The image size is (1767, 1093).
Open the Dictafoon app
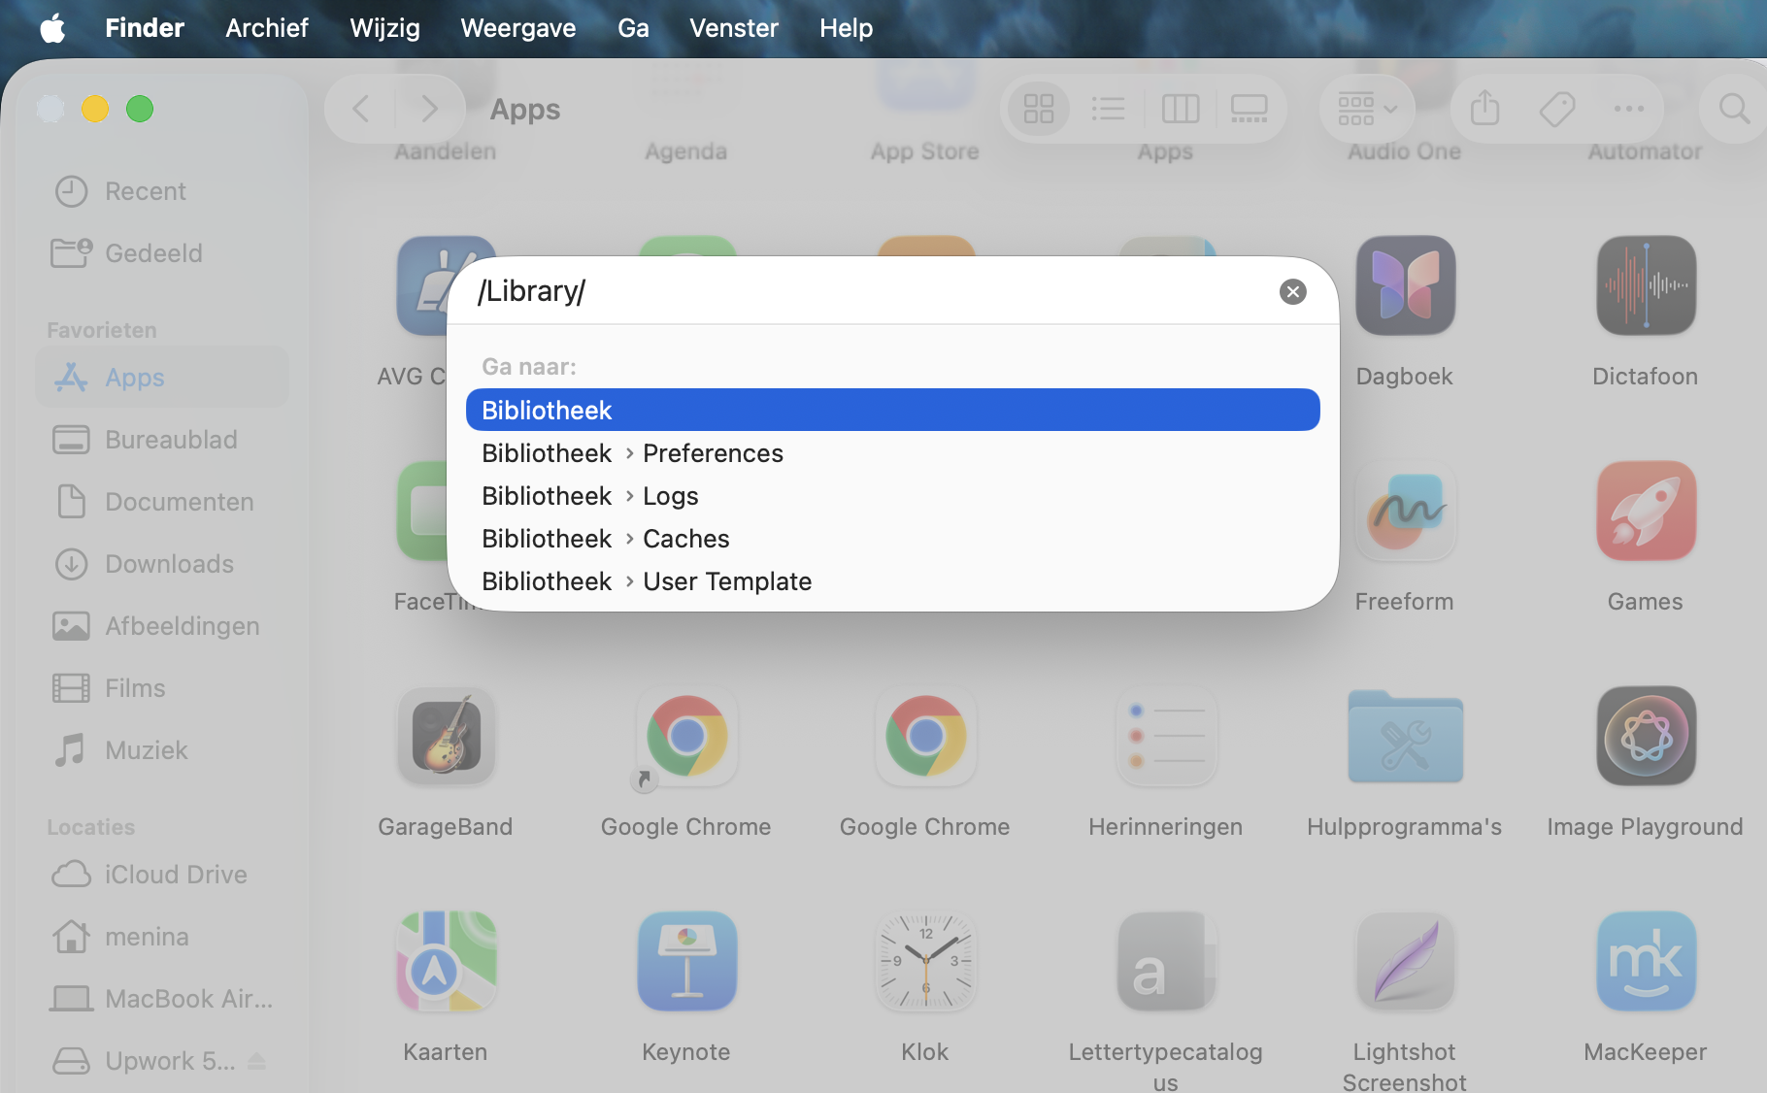point(1645,285)
